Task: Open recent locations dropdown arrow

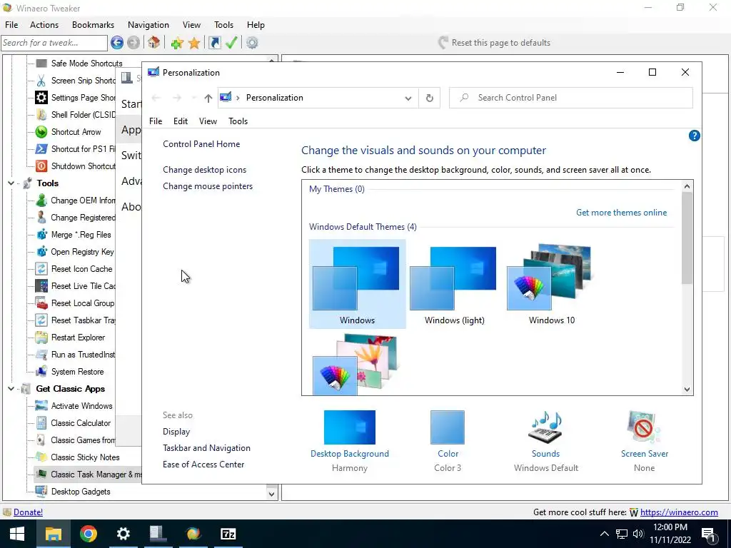Action: tap(193, 98)
